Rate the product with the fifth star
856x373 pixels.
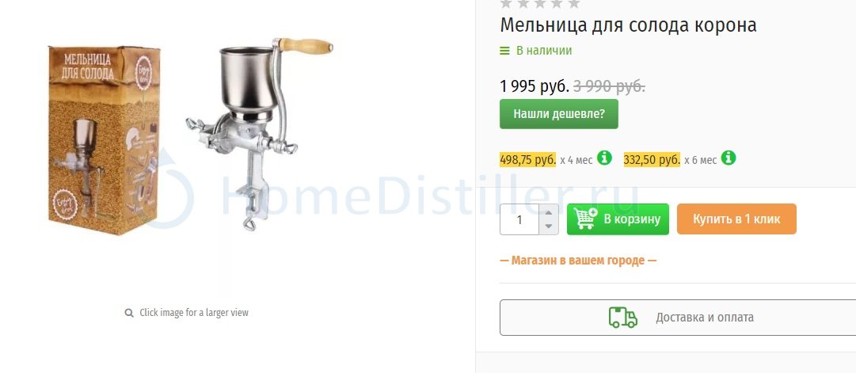tap(574, 4)
